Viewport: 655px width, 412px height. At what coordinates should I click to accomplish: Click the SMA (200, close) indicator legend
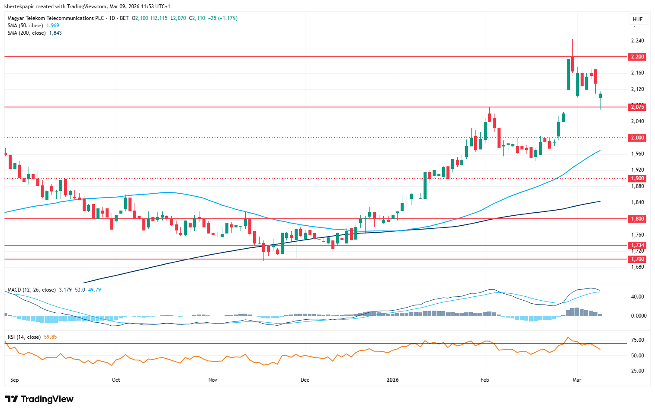tap(27, 33)
